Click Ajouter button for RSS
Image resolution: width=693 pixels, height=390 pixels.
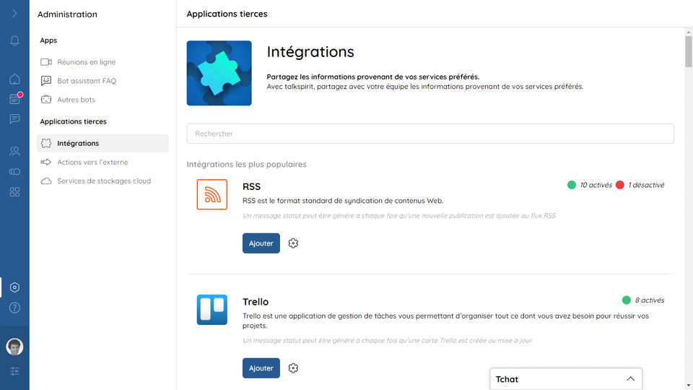tap(261, 243)
